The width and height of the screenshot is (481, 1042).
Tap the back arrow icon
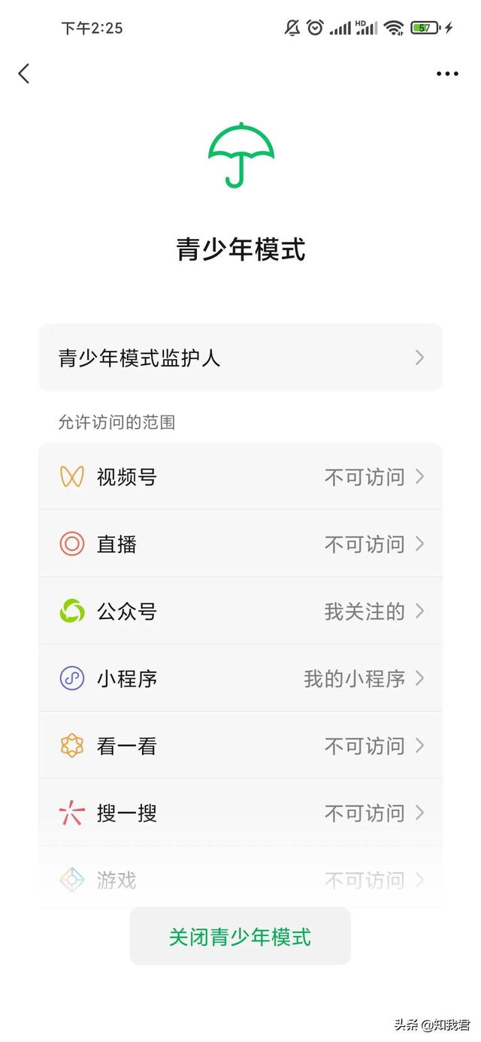[x=24, y=74]
